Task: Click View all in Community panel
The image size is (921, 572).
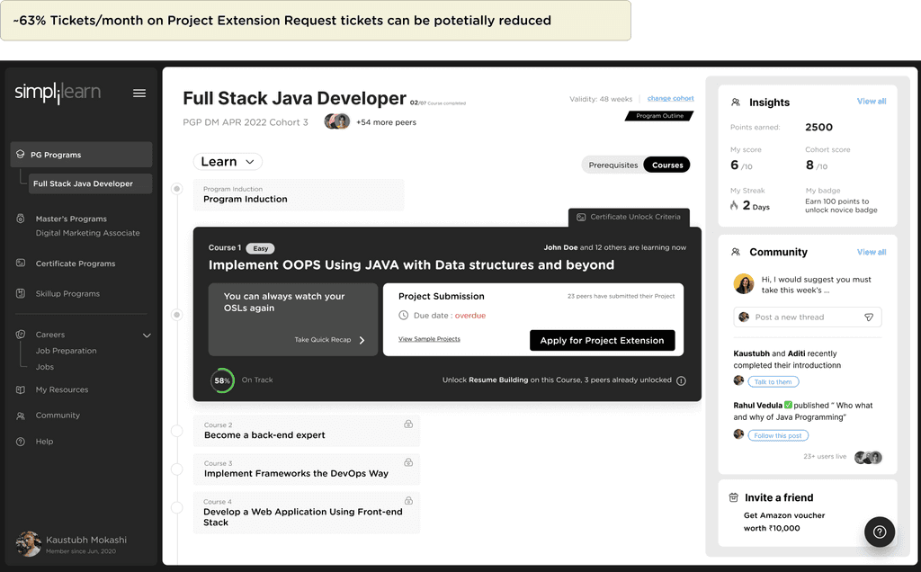Action: [871, 252]
